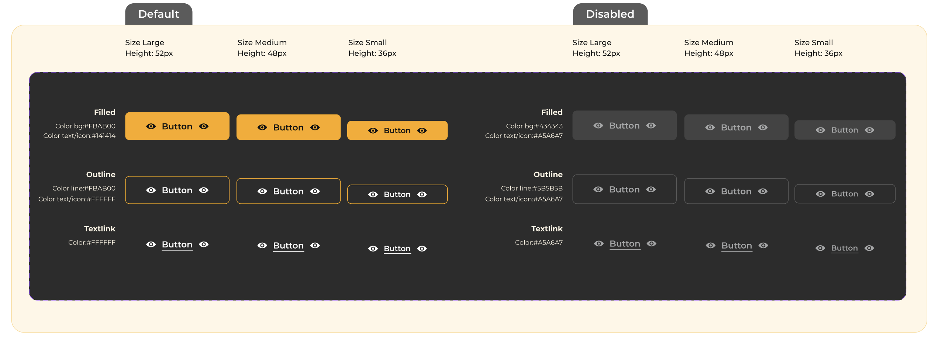Click the Button label in Default medium Filled button
The height and width of the screenshot is (341, 938).
click(x=289, y=127)
